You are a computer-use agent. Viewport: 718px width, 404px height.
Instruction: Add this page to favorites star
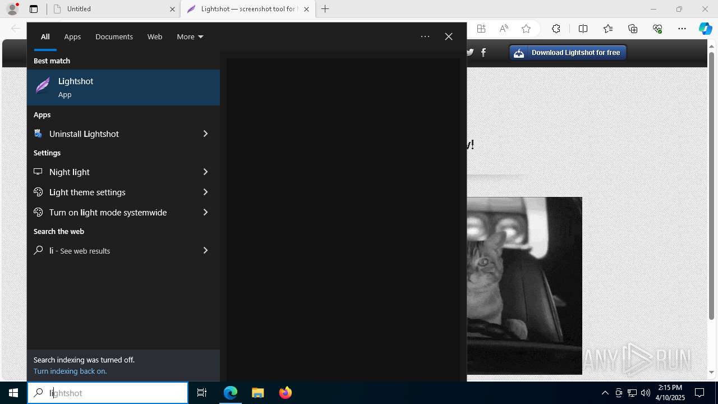point(526,29)
